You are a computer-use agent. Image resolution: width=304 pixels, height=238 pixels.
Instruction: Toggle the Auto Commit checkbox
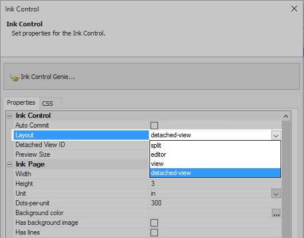154,125
